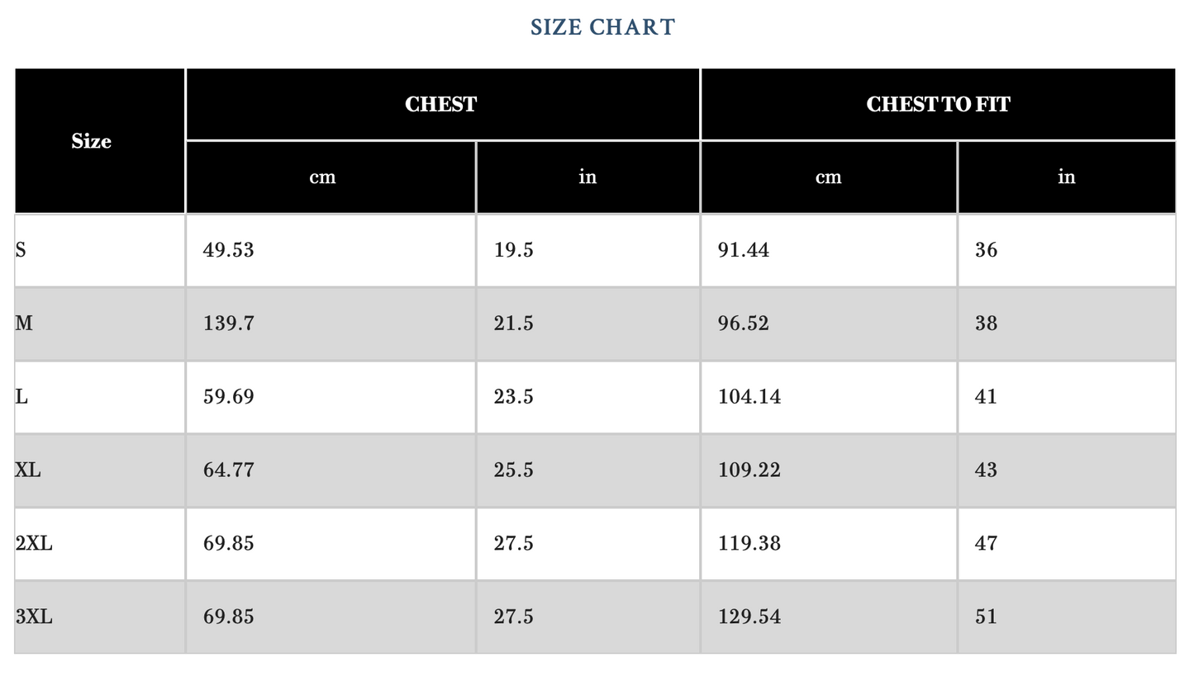This screenshot has height=676, width=1194.
Task: Click the 49.53 chest cm value
Action: coord(229,250)
